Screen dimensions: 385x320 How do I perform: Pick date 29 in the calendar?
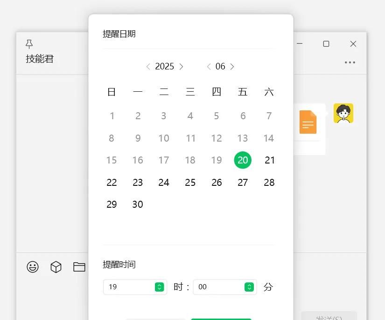pyautogui.click(x=112, y=204)
